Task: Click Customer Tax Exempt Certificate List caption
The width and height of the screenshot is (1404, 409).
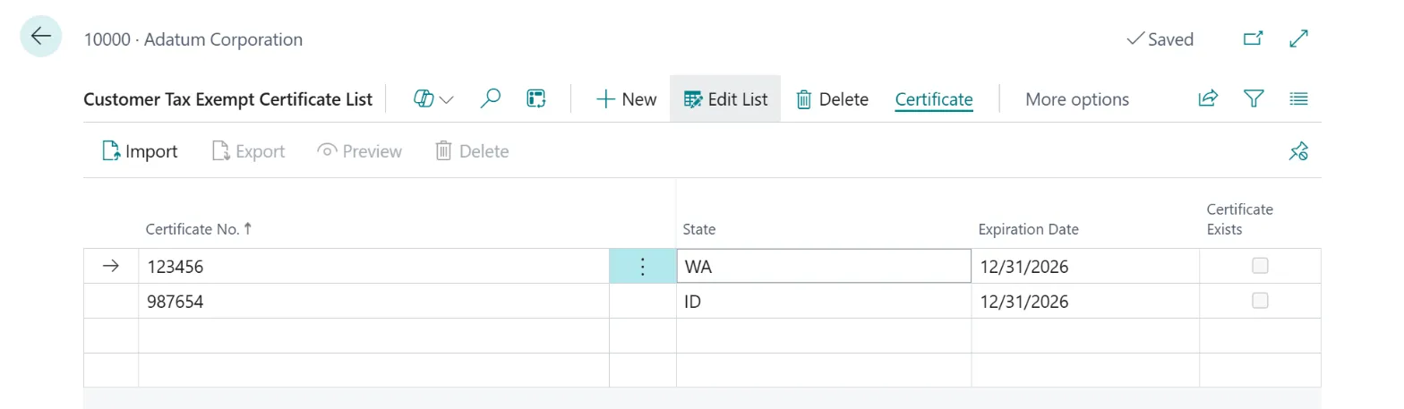Action: click(x=227, y=99)
